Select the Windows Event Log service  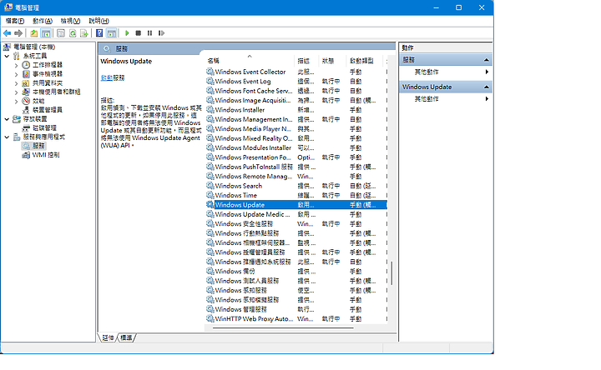[x=296, y=82]
